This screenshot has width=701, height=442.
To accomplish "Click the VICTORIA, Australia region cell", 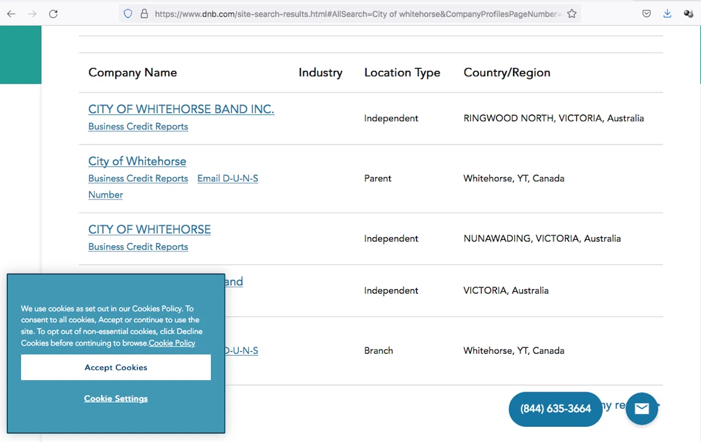I will pyautogui.click(x=506, y=290).
